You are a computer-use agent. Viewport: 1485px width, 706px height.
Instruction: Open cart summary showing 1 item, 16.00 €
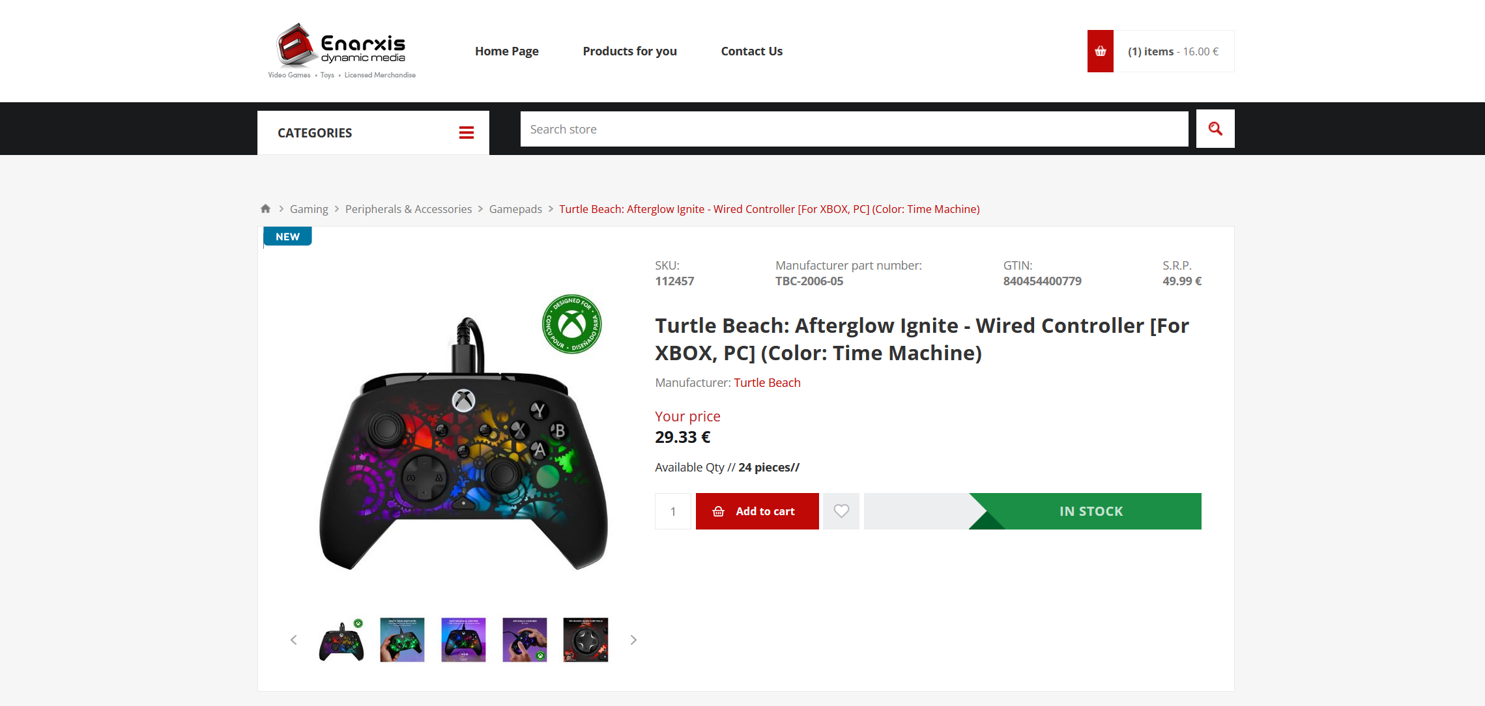(1173, 51)
